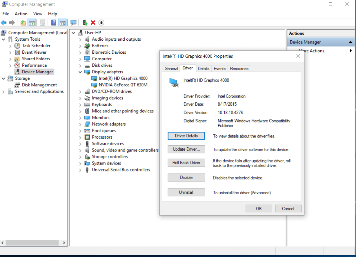
Task: Click the Update driver software toolbar icon
Action: [x=85, y=23]
